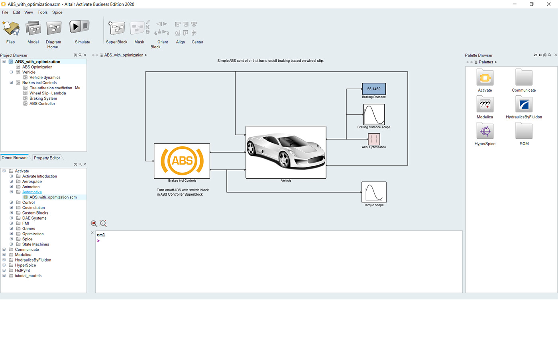The width and height of the screenshot is (558, 356).
Task: Switch to the Demo Browser tab
Action: coord(15,157)
